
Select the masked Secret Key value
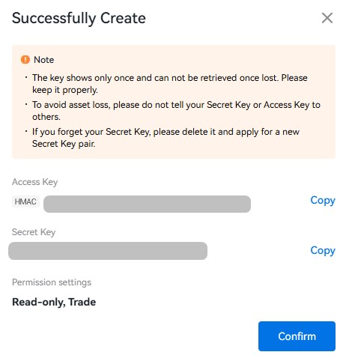[108, 251]
